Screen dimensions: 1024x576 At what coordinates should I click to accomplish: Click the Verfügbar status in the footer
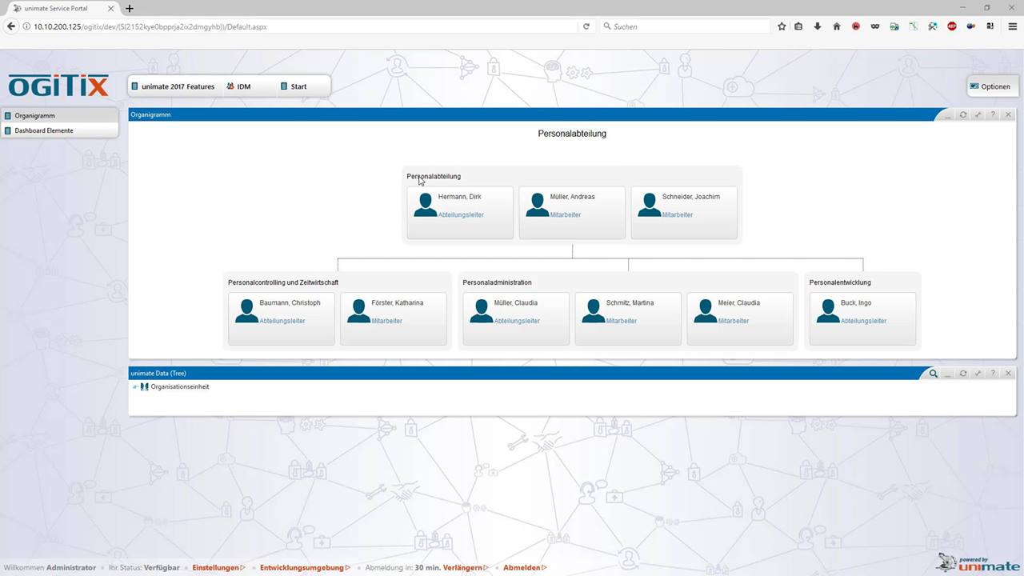[162, 568]
